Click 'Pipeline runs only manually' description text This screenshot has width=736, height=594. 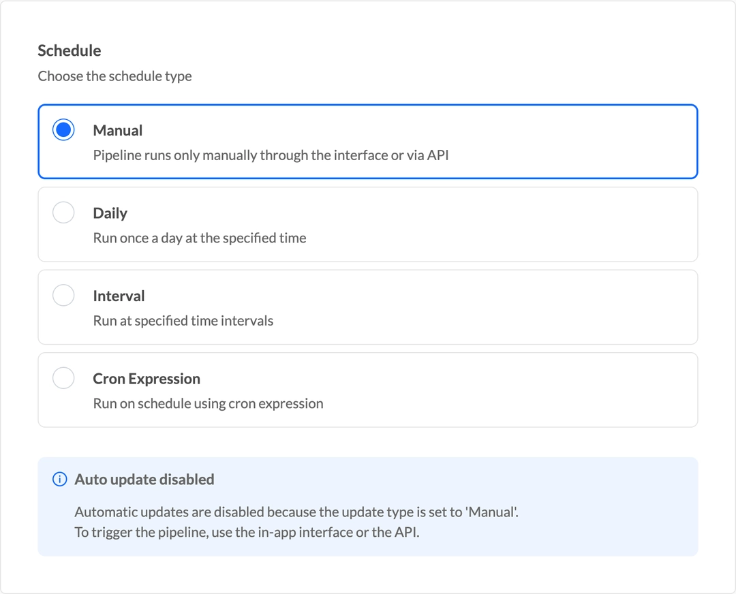tap(271, 155)
